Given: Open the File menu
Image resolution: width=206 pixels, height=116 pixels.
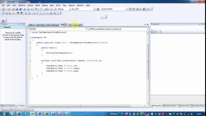Looking at the screenshot, I should pos(3,5).
